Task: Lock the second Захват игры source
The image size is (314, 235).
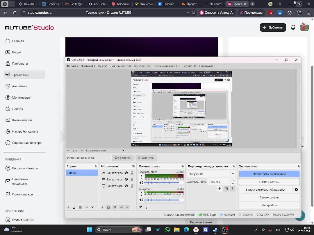Action: coord(132,180)
